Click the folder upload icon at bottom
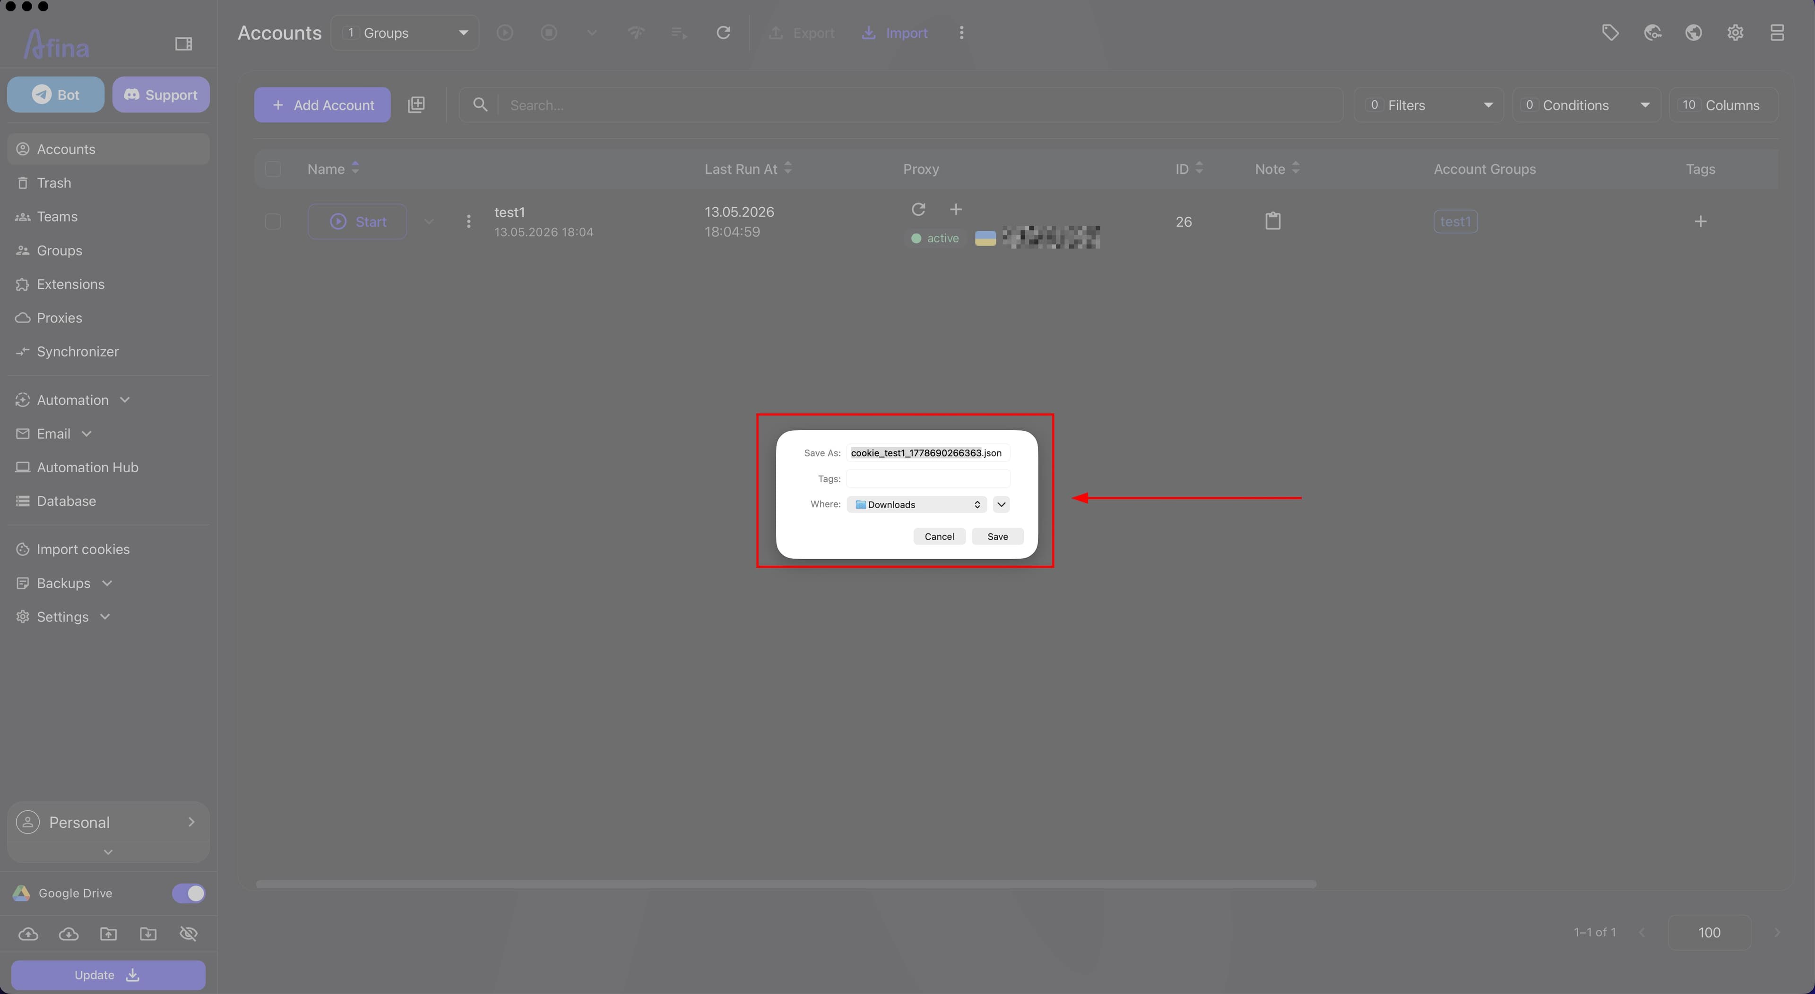 click(109, 934)
